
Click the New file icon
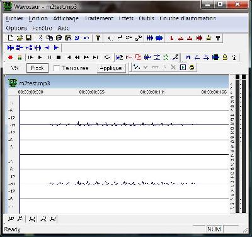pos(10,38)
